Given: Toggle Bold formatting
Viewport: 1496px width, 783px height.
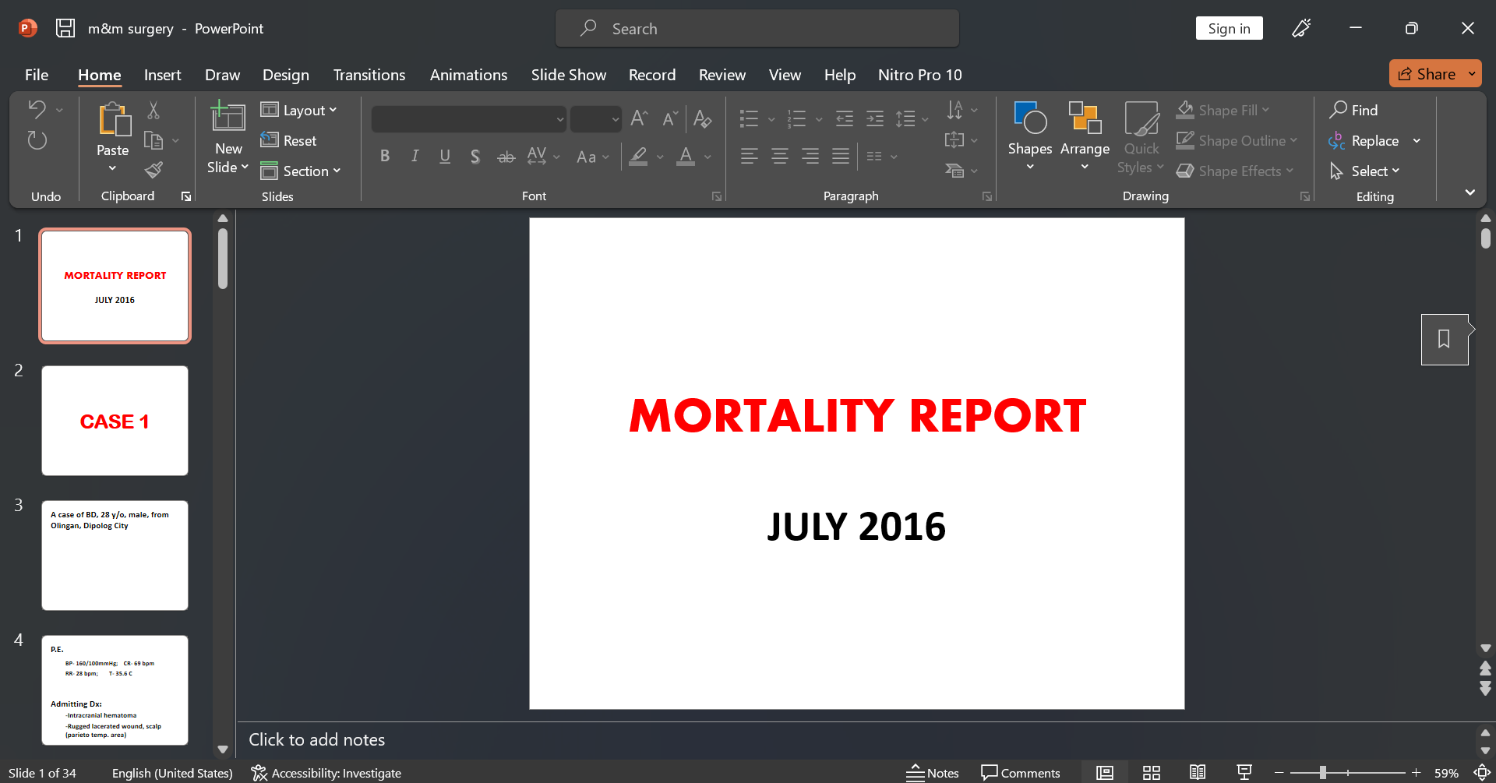Looking at the screenshot, I should point(385,156).
